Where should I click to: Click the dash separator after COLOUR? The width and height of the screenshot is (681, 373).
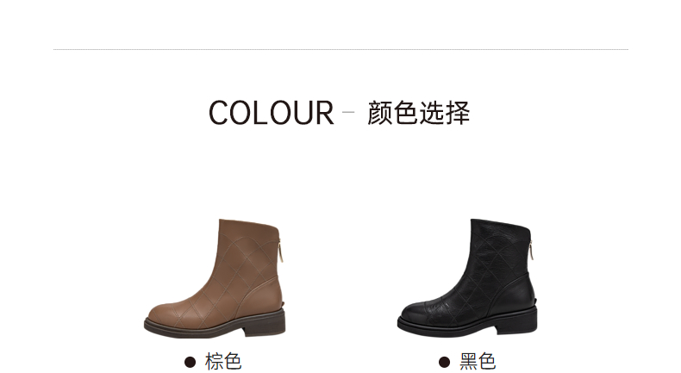point(348,112)
